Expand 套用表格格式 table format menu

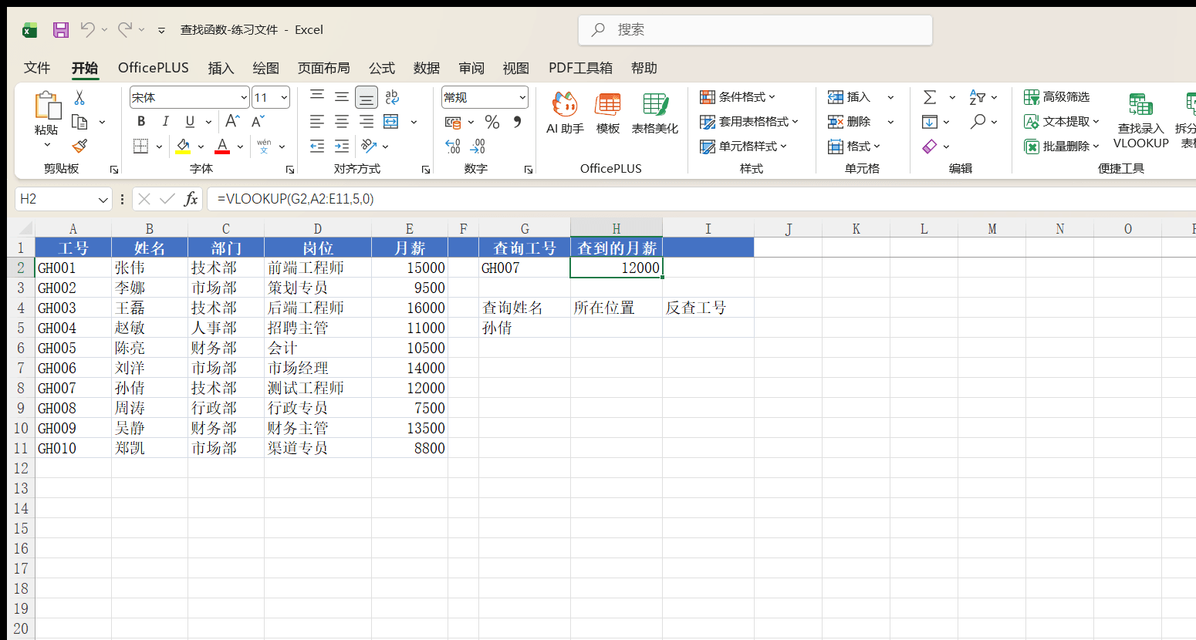pyautogui.click(x=748, y=122)
